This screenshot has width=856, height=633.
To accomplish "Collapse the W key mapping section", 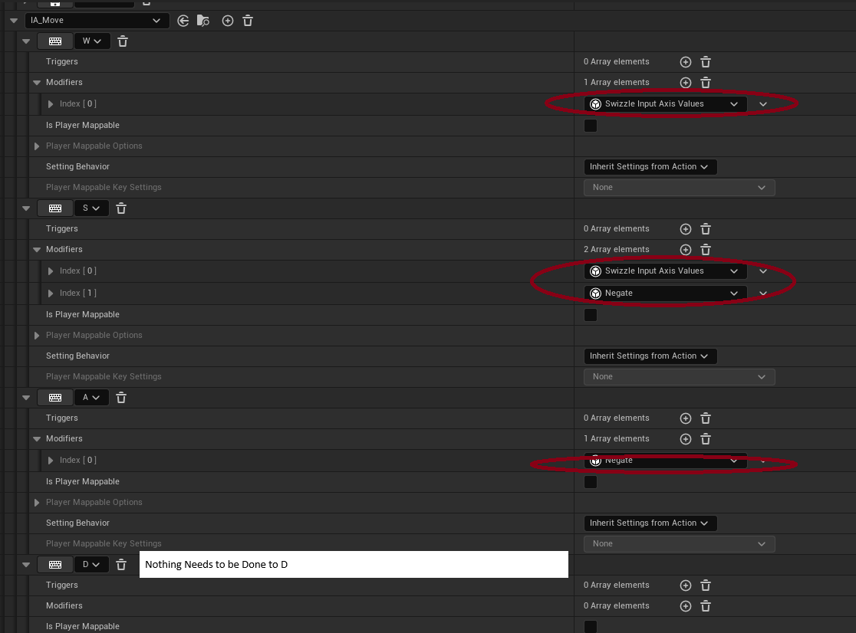I will [x=25, y=41].
